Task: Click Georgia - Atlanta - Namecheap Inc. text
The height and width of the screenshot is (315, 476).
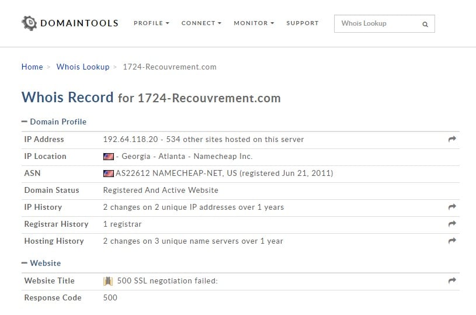Action: (187, 157)
